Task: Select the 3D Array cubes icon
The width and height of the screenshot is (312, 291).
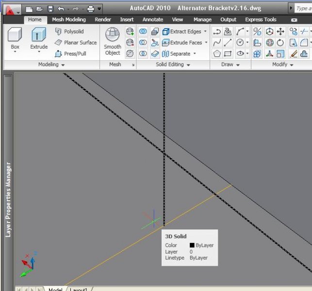Action: pos(257,53)
